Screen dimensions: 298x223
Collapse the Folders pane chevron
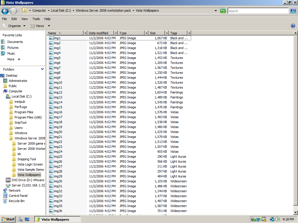coord(42,69)
